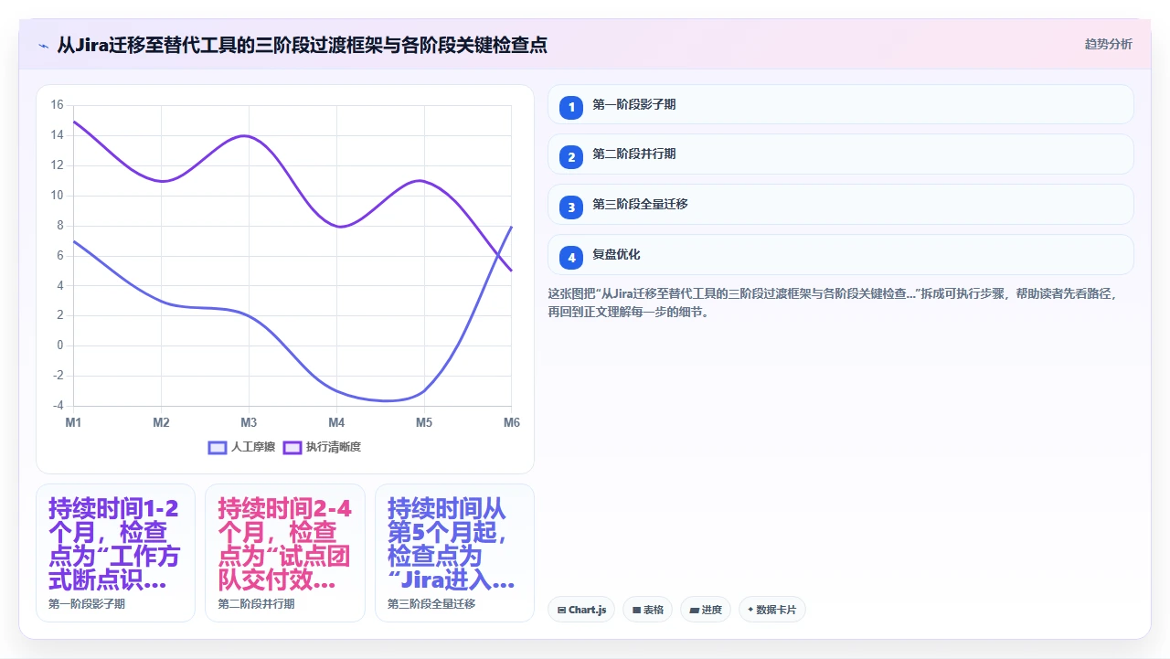Open the 第一阶段影子期 step row

click(840, 104)
